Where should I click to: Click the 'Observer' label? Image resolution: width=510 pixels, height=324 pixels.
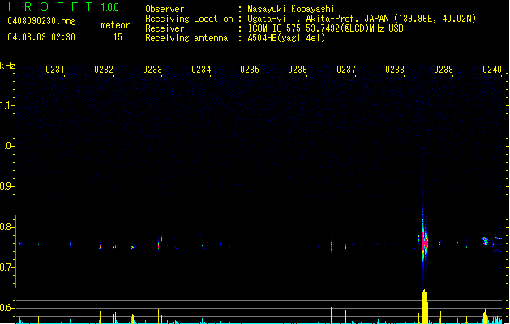[x=165, y=9]
